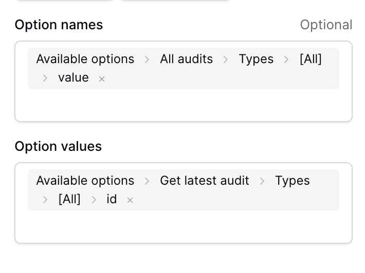Click chevron after Types in Option names
Image resolution: width=365 pixels, height=273 pixels.
coord(286,60)
